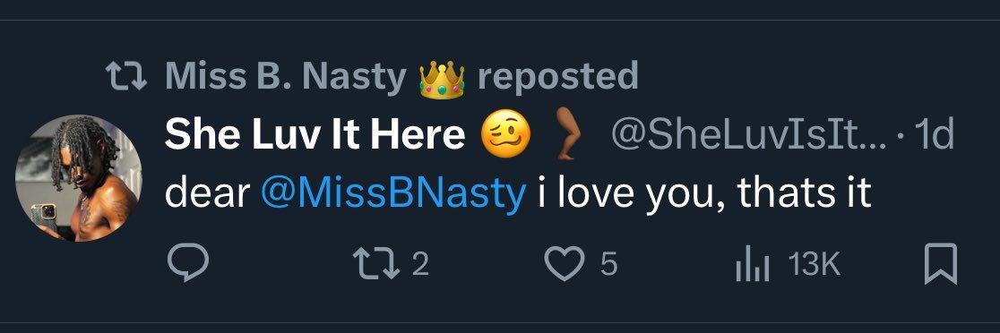Click the repost count of 2
Image resolution: width=1000 pixels, height=333 pixels.
[x=419, y=263]
